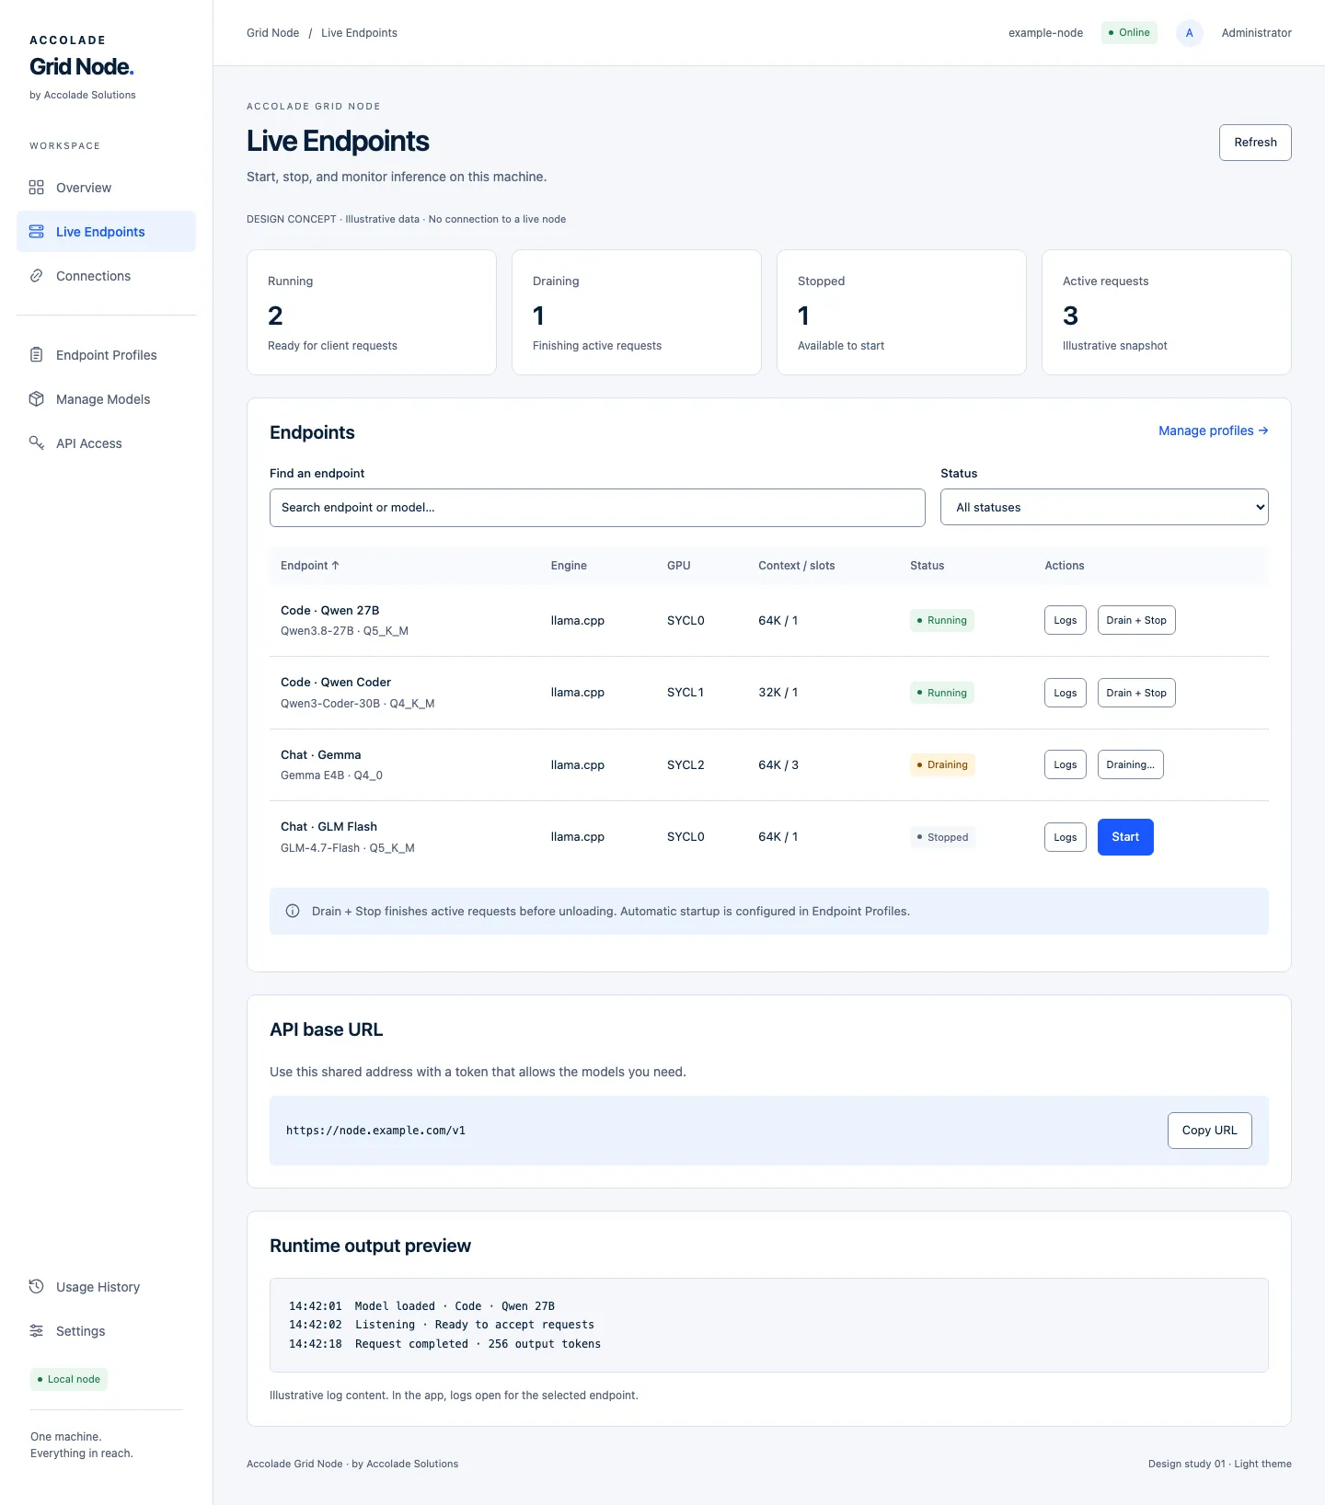Open Usage History from the sidebar

(x=106, y=1287)
